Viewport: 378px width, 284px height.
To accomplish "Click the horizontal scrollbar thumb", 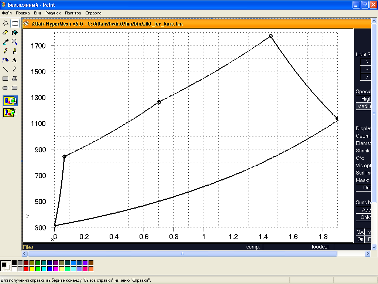I will point(182,253).
